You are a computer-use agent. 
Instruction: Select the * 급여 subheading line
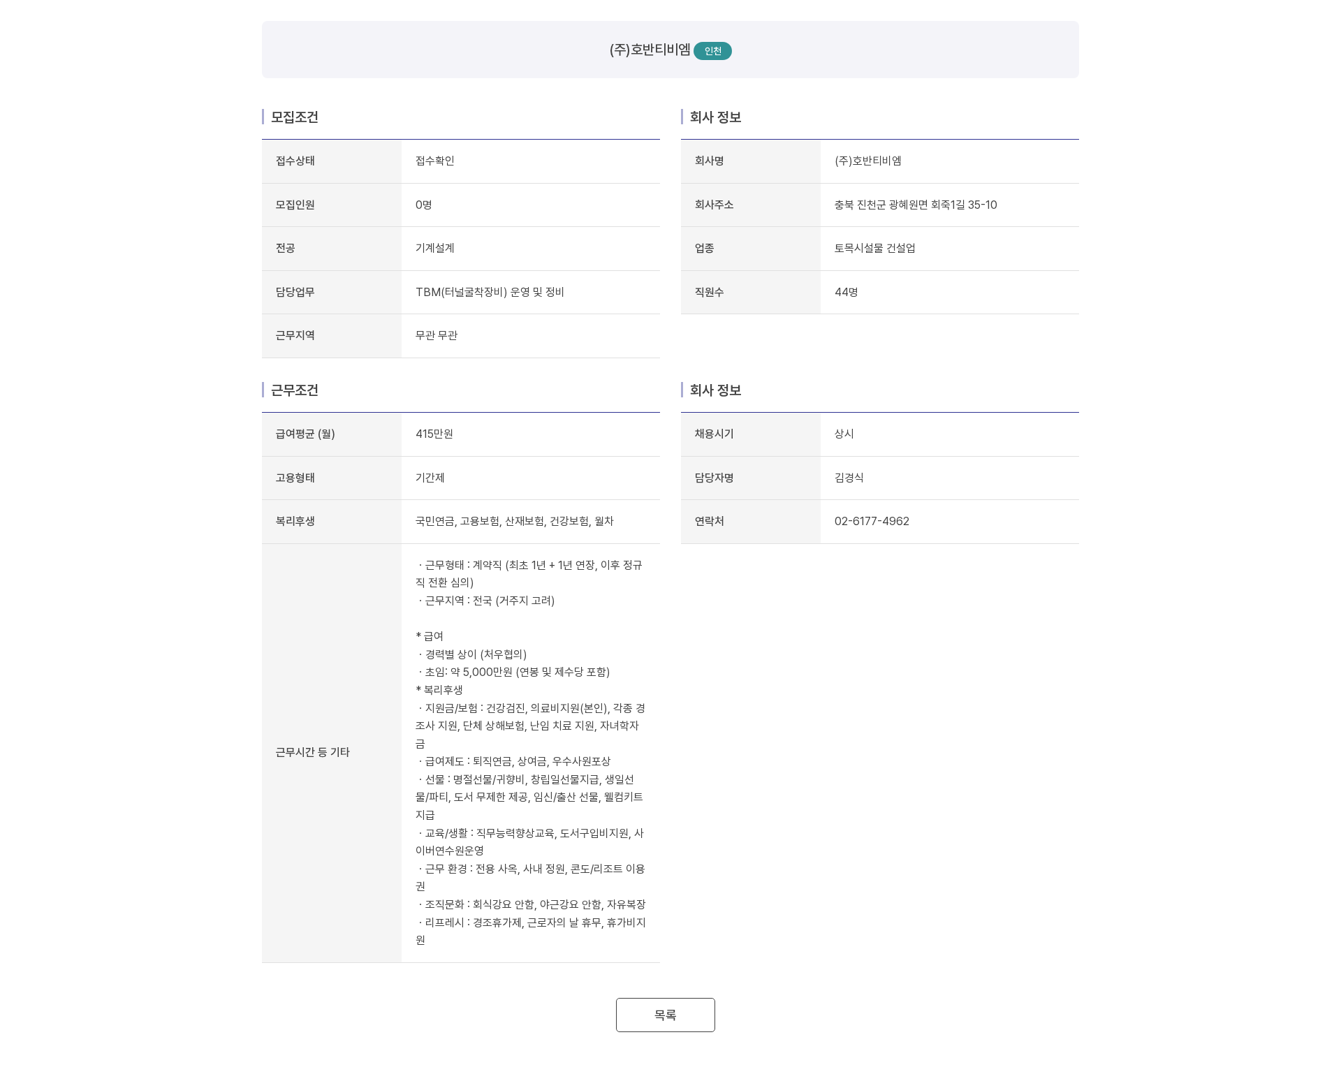point(430,637)
